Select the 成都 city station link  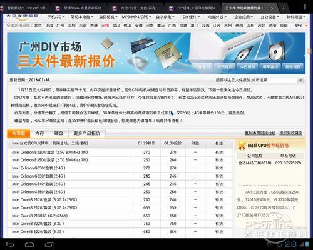click(x=284, y=26)
